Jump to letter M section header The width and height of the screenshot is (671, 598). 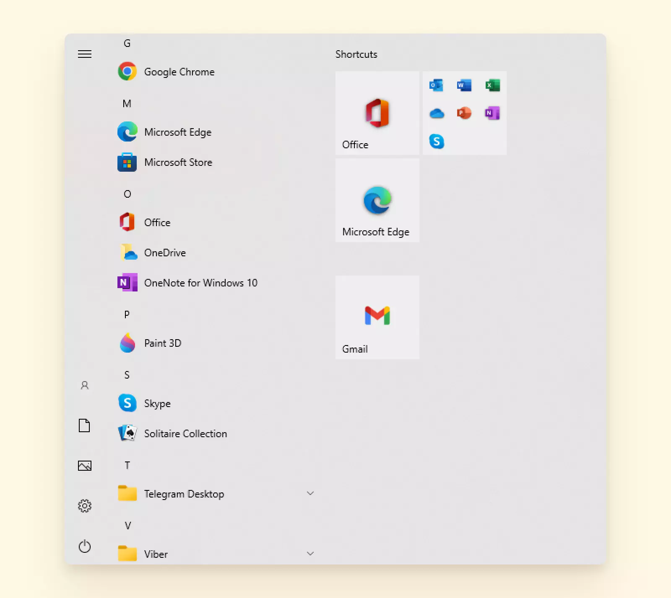(127, 104)
